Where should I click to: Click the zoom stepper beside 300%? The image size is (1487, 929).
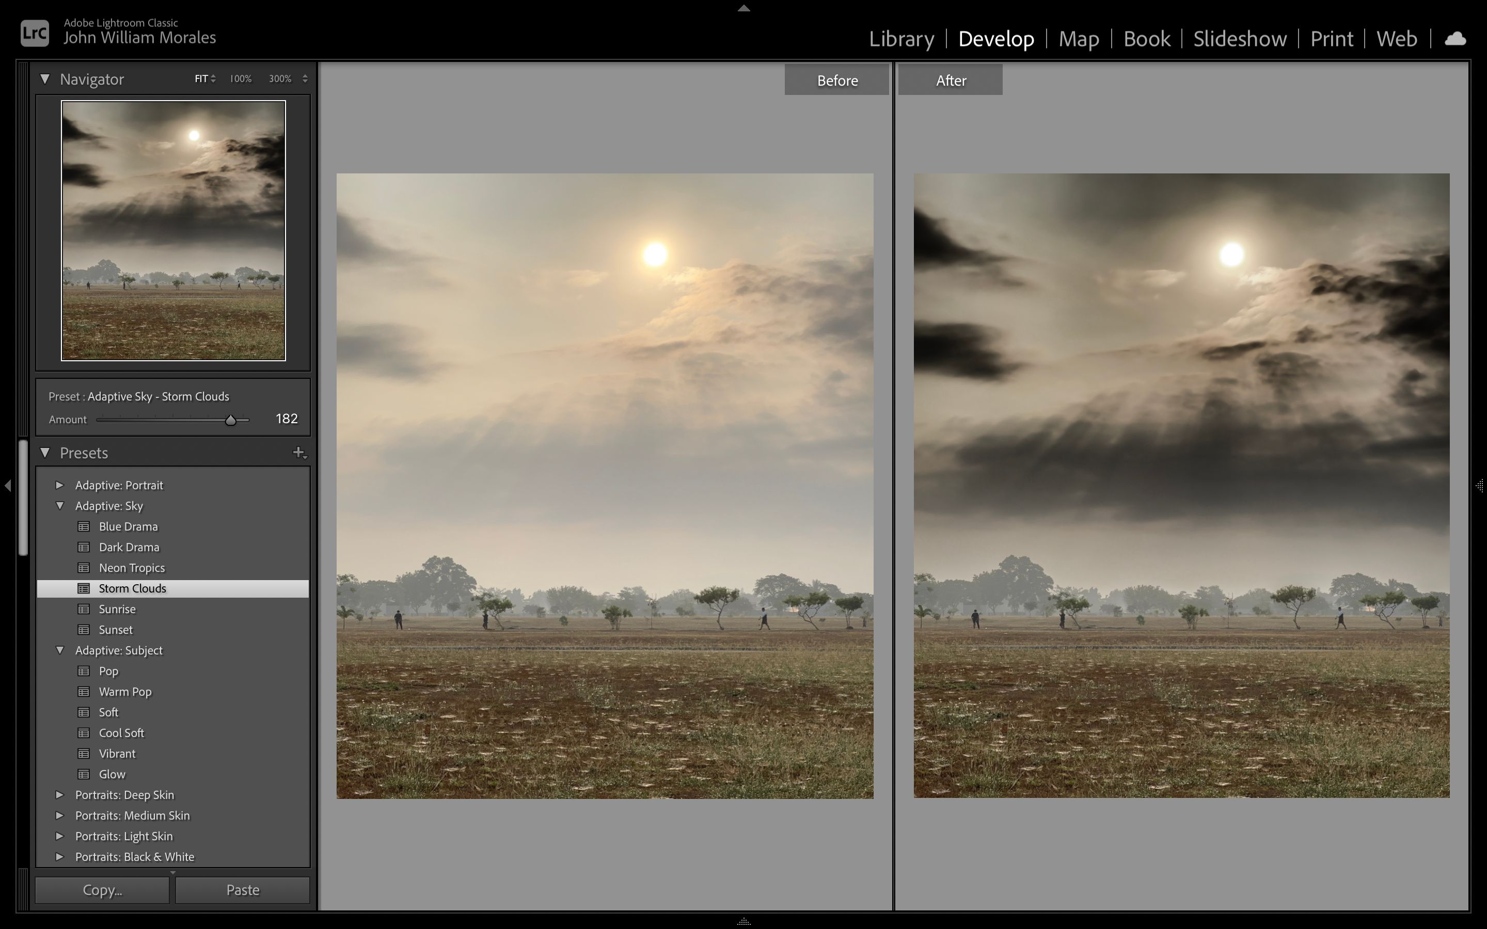click(x=305, y=78)
